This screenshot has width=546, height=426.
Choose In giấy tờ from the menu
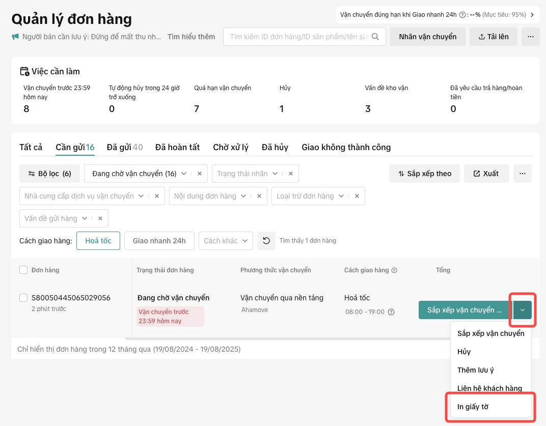click(x=473, y=407)
